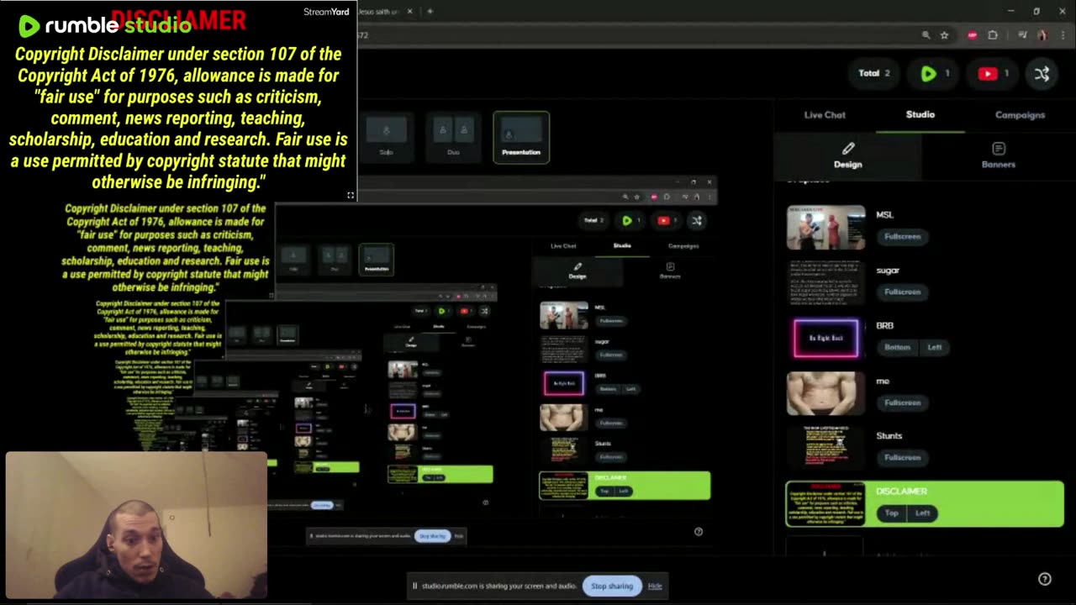The width and height of the screenshot is (1076, 605).
Task: Select the Solo layout
Action: (x=386, y=137)
